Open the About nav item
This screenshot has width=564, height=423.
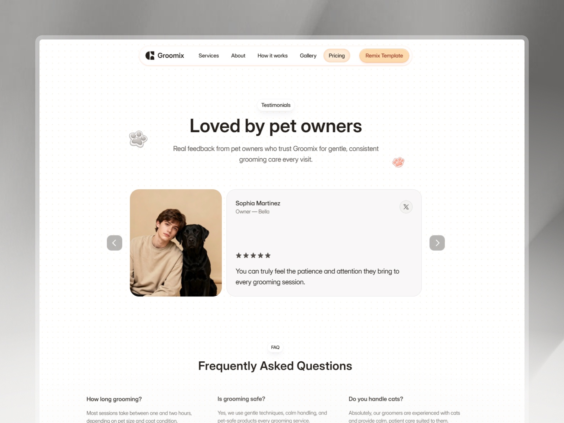tap(238, 56)
